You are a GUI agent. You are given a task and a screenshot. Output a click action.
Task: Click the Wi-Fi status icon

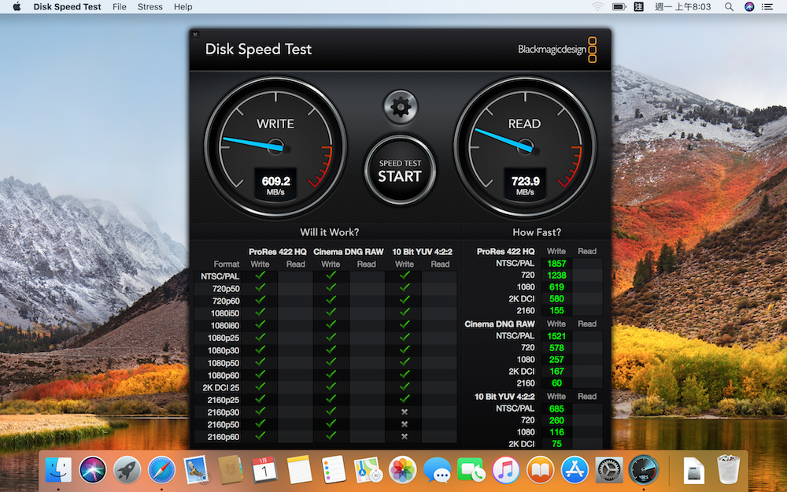(597, 7)
